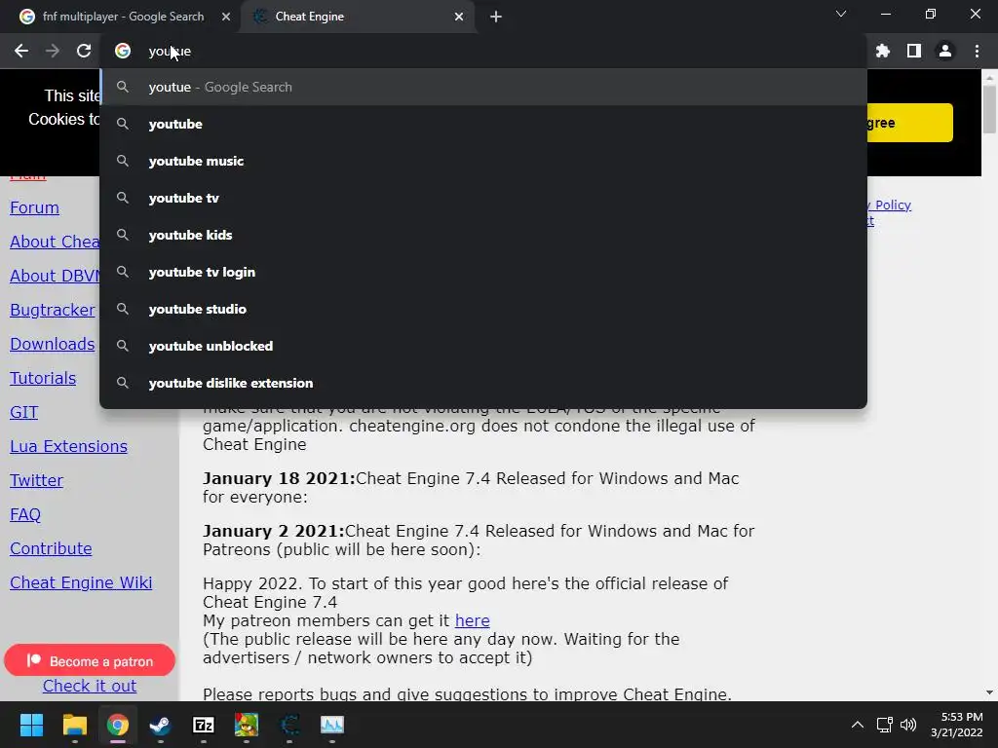The height and width of the screenshot is (748, 998).
Task: Open the Bugtracker sidebar link
Action: [x=53, y=311]
